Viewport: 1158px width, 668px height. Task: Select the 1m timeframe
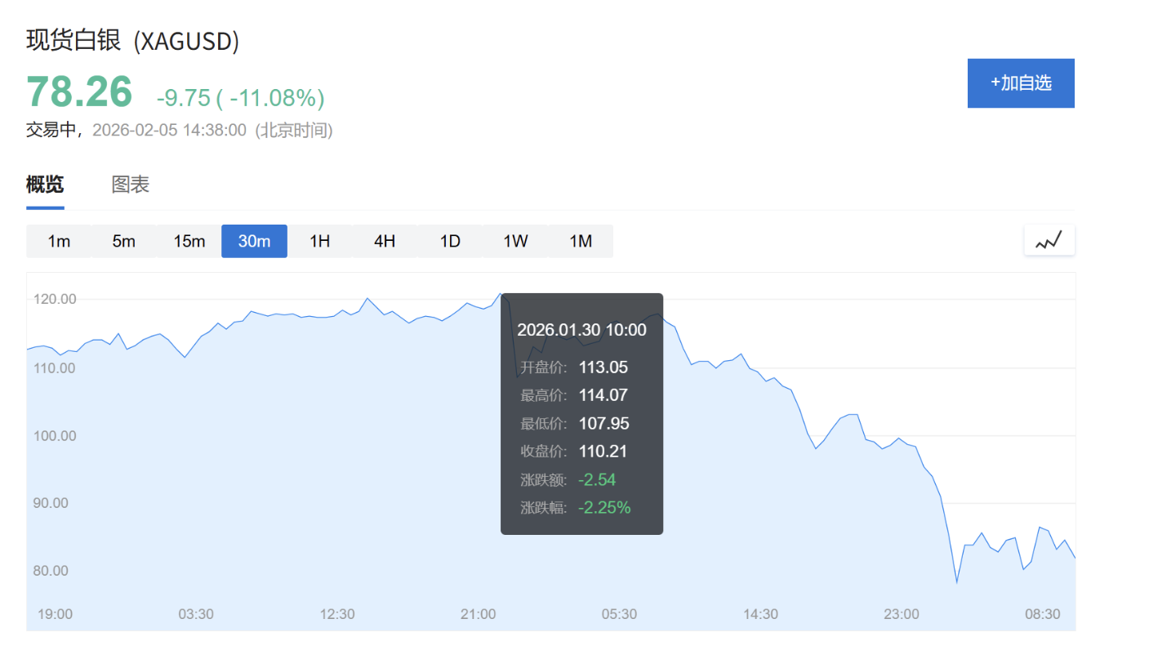(x=59, y=242)
